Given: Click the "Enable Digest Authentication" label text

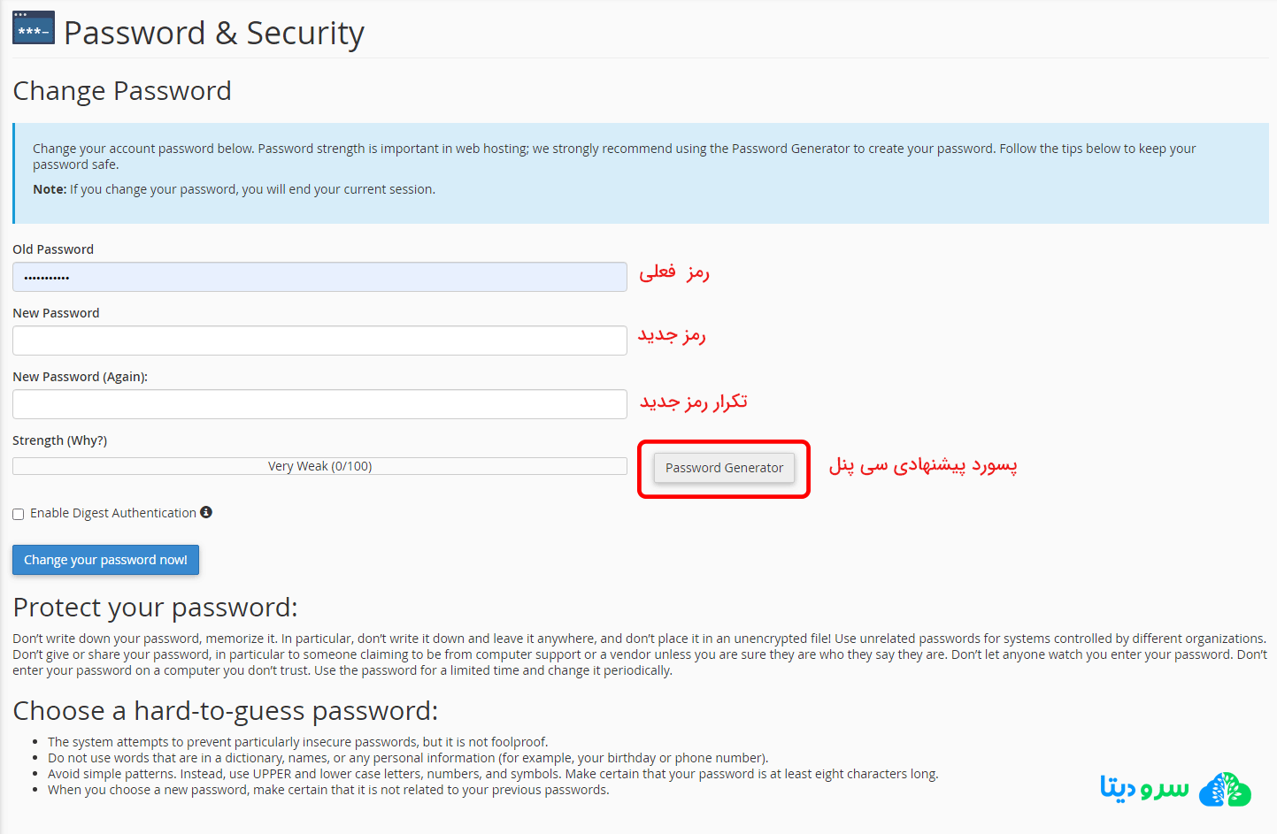Looking at the screenshot, I should [x=113, y=513].
